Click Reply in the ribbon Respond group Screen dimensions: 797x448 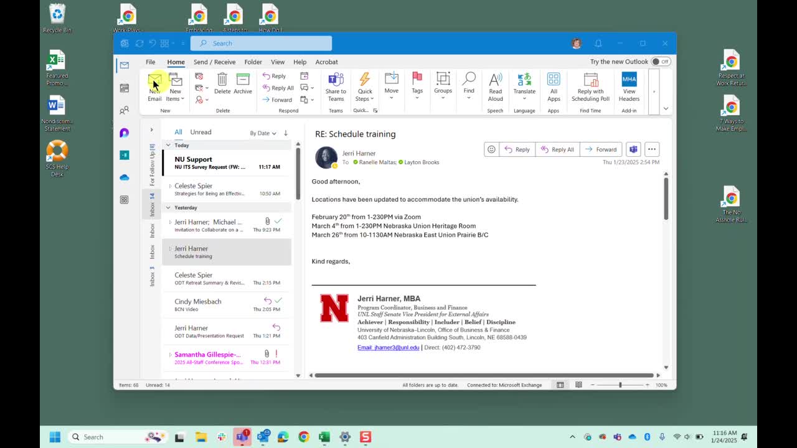(x=274, y=76)
